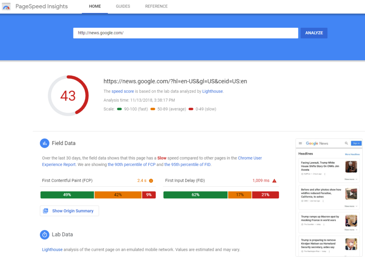Click the '90-100 (fast)' scale label

pos(136,109)
